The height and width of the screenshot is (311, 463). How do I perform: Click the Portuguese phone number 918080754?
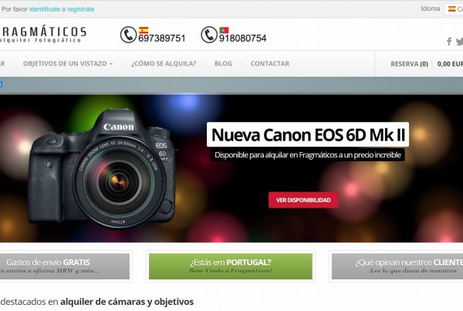coord(242,39)
